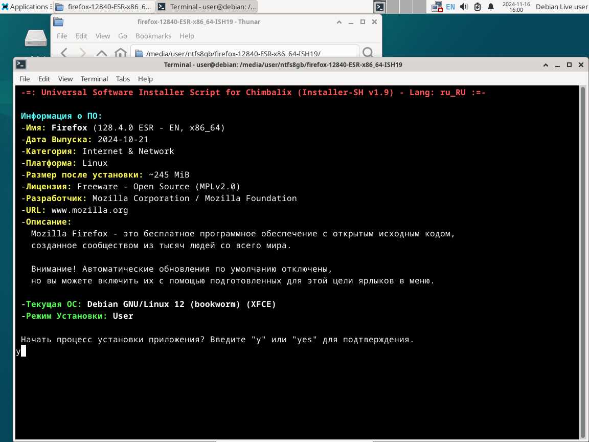Go to the home folder in Thunar
The image size is (589, 442).
pos(120,52)
